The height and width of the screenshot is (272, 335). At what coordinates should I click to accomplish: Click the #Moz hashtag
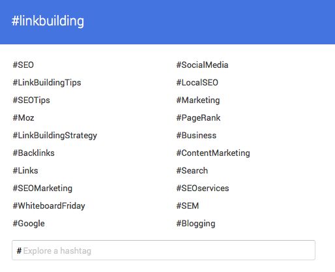[23, 118]
